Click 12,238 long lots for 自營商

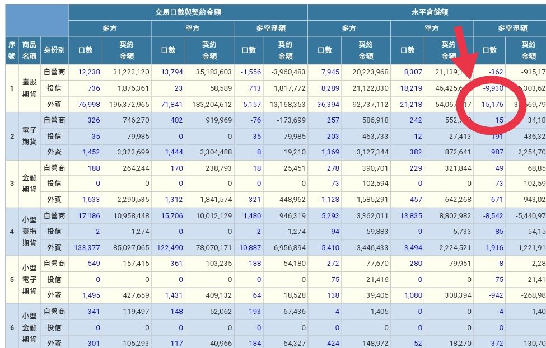click(89, 72)
